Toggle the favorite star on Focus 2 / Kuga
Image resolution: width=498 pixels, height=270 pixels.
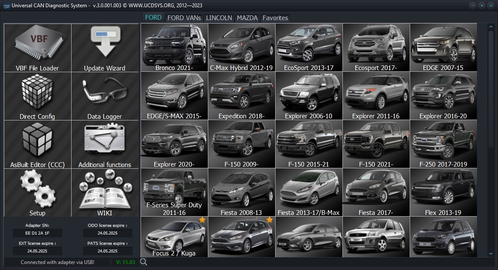(201, 220)
